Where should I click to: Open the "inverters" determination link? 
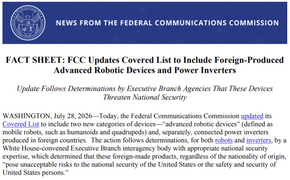point(259,140)
